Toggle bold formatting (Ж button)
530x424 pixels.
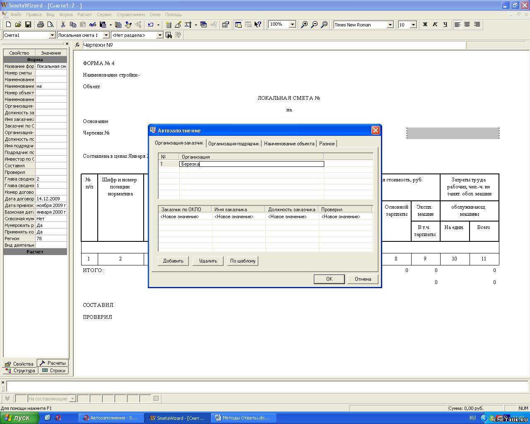(425, 25)
